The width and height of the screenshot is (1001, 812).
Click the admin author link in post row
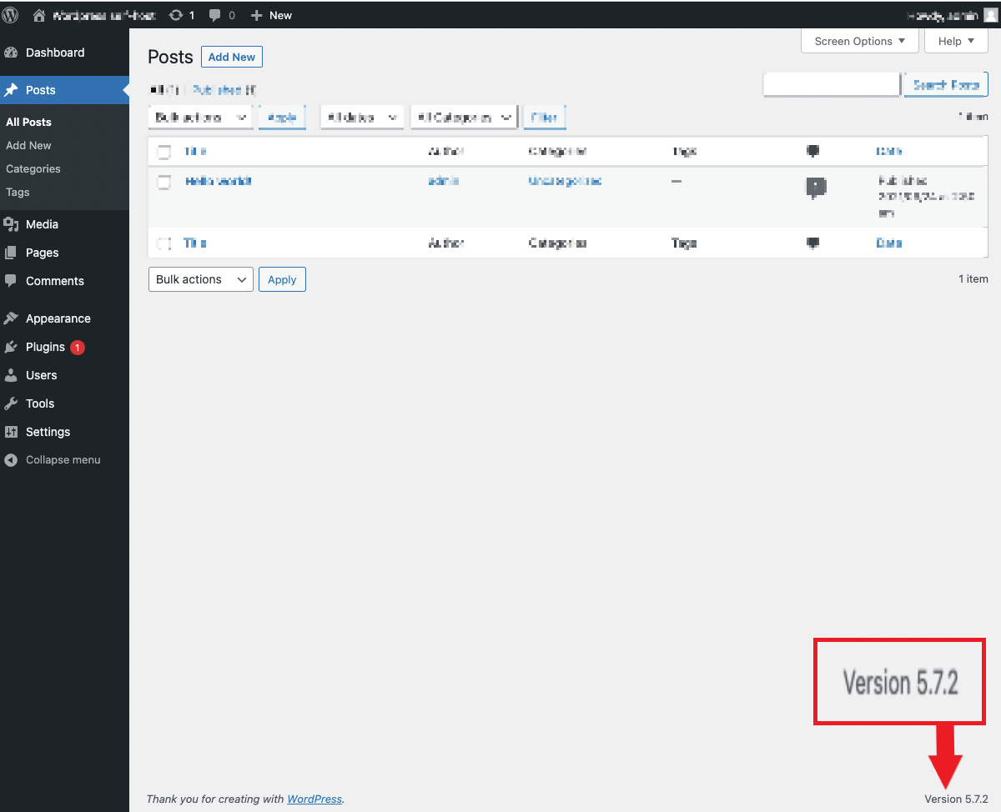click(443, 181)
